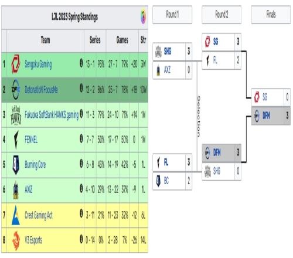This screenshot has width=293, height=258.
Task: Click the V3 Esports logo
Action: coord(16,240)
